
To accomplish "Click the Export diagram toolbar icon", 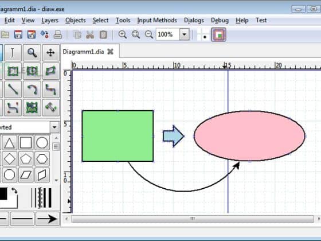I will [45, 34].
